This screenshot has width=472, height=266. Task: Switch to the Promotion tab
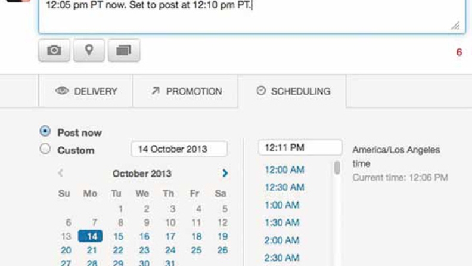(x=186, y=91)
